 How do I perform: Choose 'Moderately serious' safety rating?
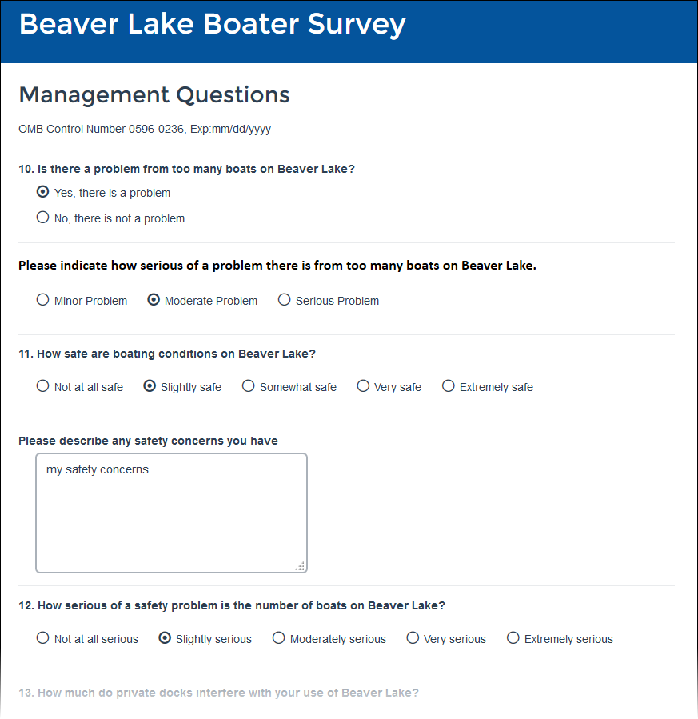coord(279,638)
